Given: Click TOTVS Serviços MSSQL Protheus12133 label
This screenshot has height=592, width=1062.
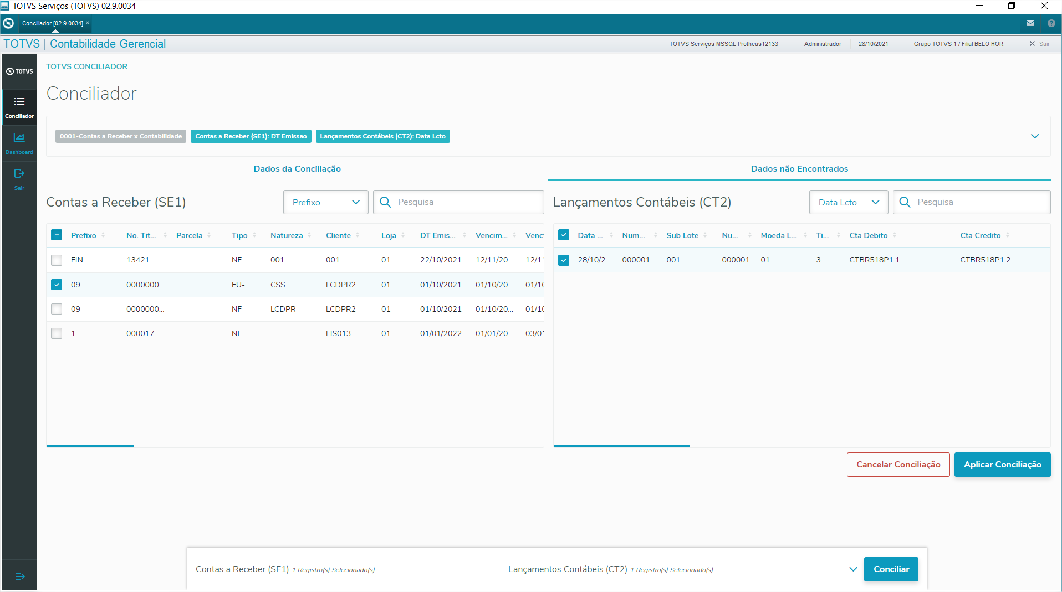Looking at the screenshot, I should [723, 44].
